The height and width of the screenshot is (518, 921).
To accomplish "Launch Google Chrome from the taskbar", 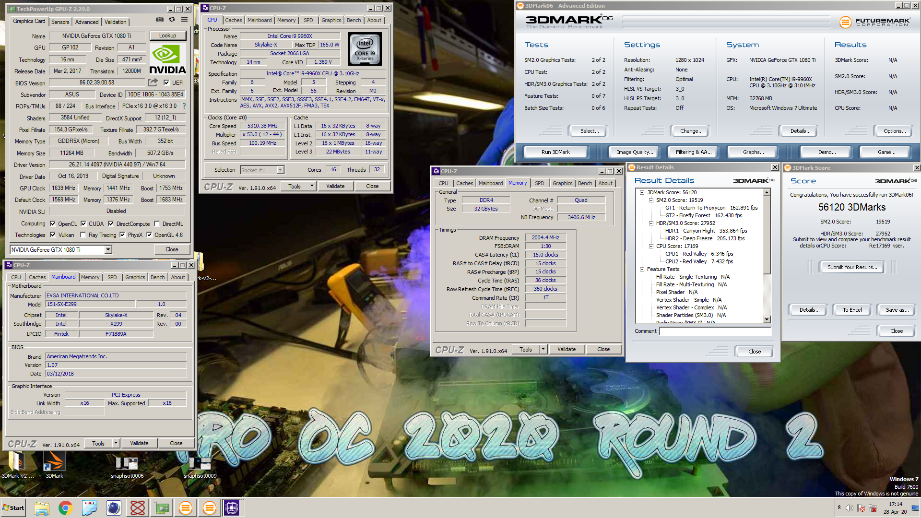I will pos(66,508).
